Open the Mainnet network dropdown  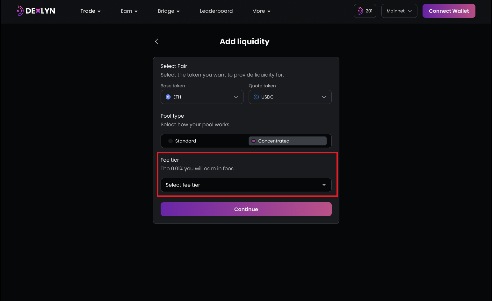[399, 11]
